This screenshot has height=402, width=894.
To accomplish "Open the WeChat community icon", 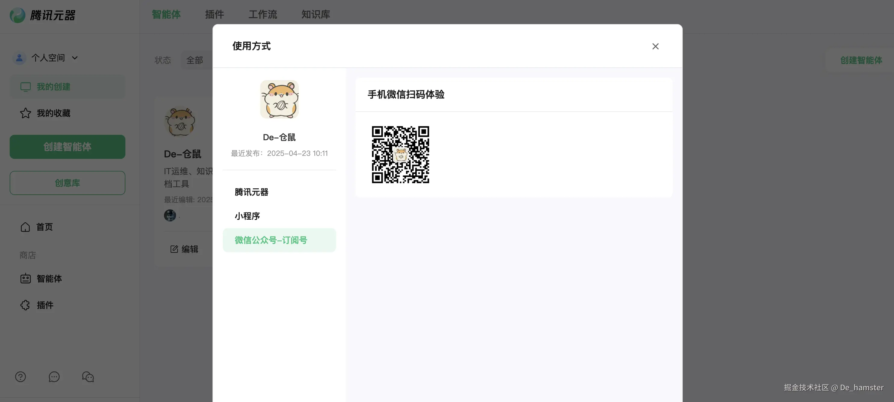I will pos(88,377).
